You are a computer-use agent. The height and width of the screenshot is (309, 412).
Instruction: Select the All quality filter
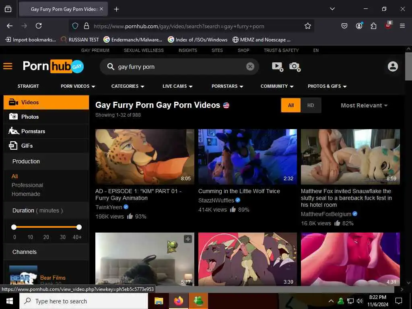tap(290, 105)
